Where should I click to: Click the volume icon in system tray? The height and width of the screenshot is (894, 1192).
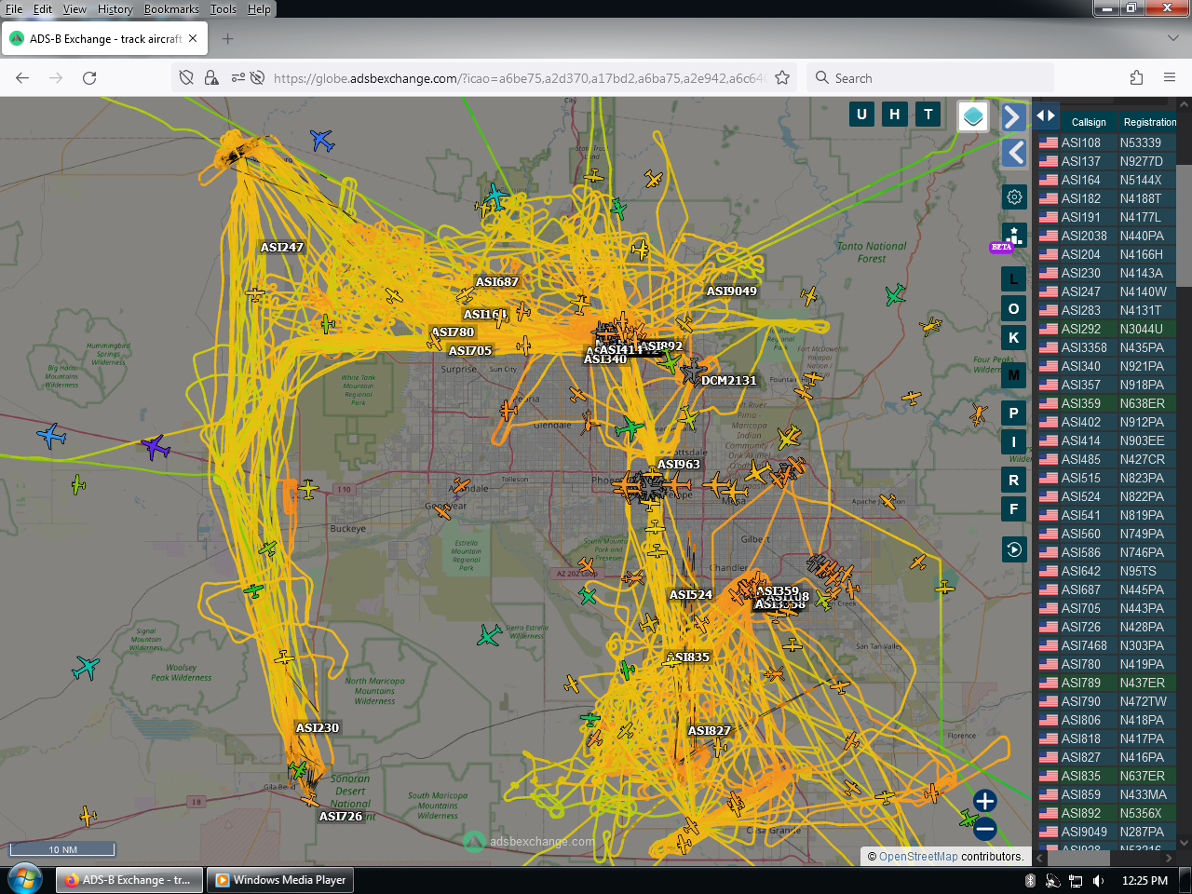(x=1098, y=880)
